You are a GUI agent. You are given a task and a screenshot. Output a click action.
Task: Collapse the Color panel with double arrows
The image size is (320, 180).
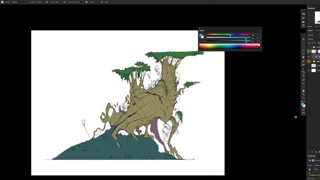pos(260,28)
